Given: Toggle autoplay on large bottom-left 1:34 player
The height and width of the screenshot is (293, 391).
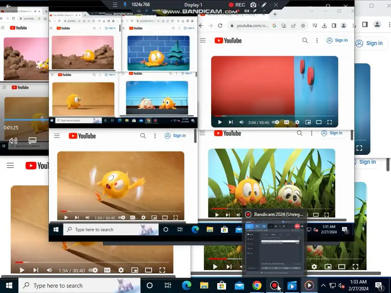Looking at the screenshot, I should point(93,270).
